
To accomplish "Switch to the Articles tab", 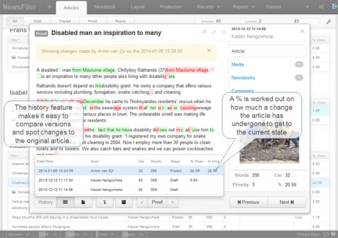I will (x=71, y=8).
